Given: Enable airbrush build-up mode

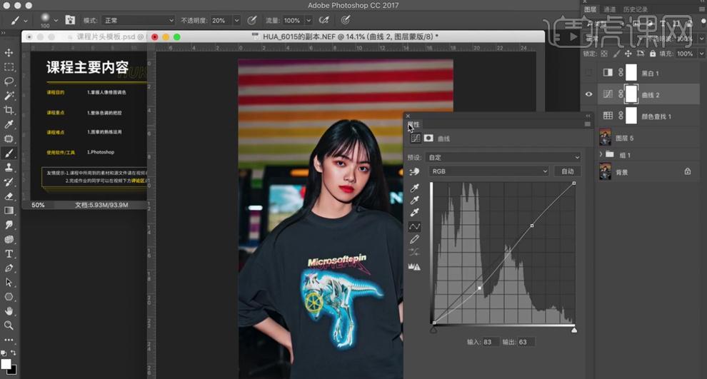Looking at the screenshot, I should [x=324, y=20].
